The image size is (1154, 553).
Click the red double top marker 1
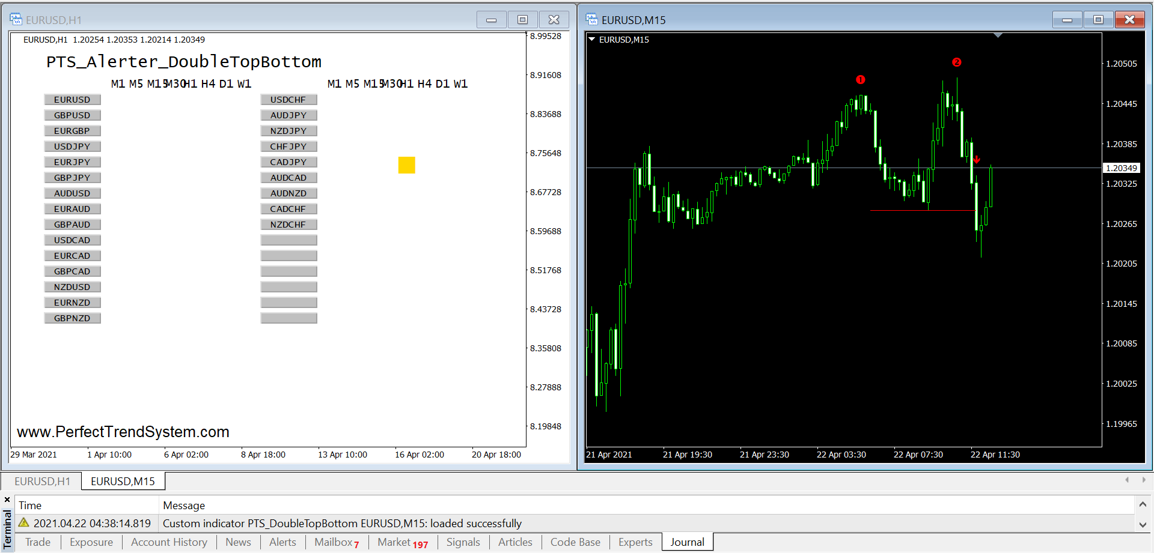pos(860,79)
